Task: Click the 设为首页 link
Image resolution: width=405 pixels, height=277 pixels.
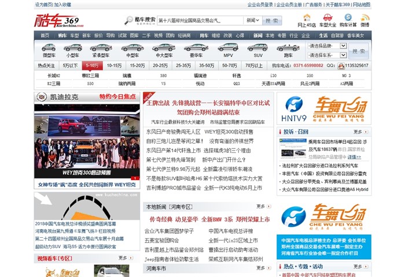Action: (x=43, y=5)
